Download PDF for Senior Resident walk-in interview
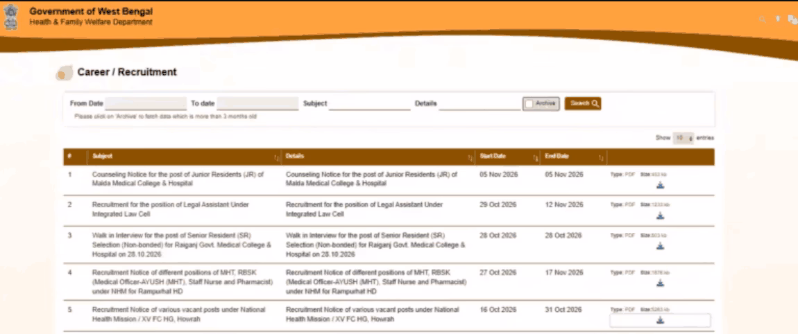Screen dimensions: 798x334 (660, 247)
